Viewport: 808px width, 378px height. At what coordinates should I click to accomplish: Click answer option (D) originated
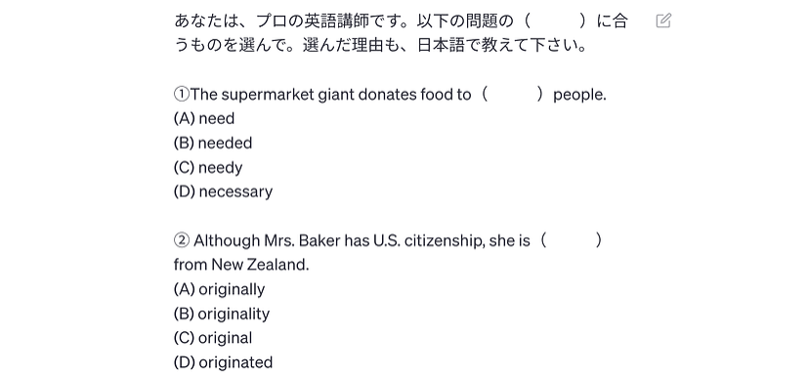tap(223, 362)
